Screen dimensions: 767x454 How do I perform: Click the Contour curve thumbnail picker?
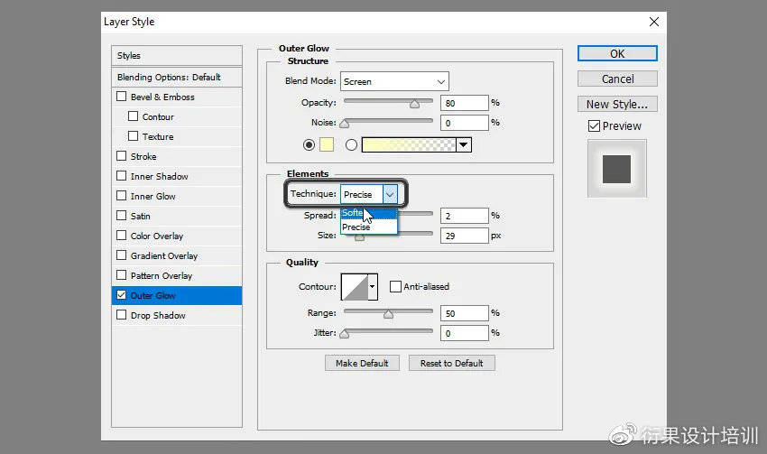pyautogui.click(x=354, y=287)
